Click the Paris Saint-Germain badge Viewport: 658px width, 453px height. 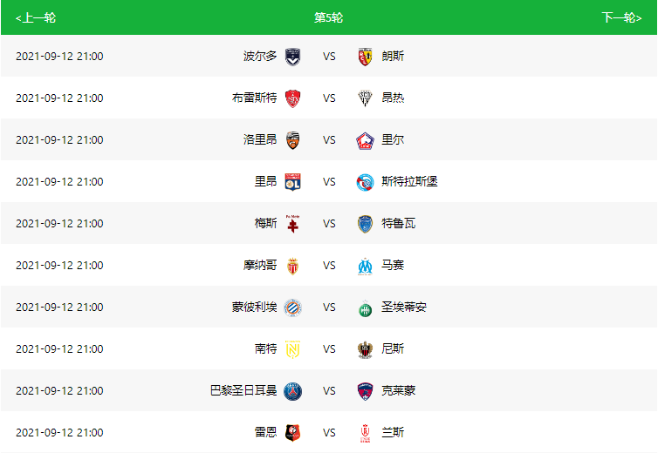[x=292, y=391]
